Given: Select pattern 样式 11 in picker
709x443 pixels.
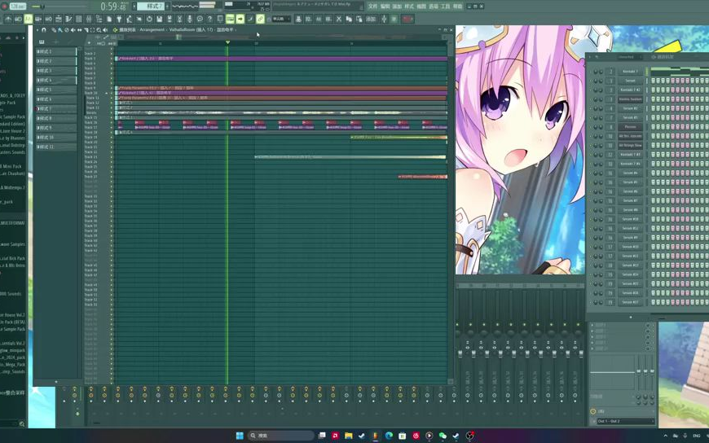Looking at the screenshot, I should (x=56, y=147).
